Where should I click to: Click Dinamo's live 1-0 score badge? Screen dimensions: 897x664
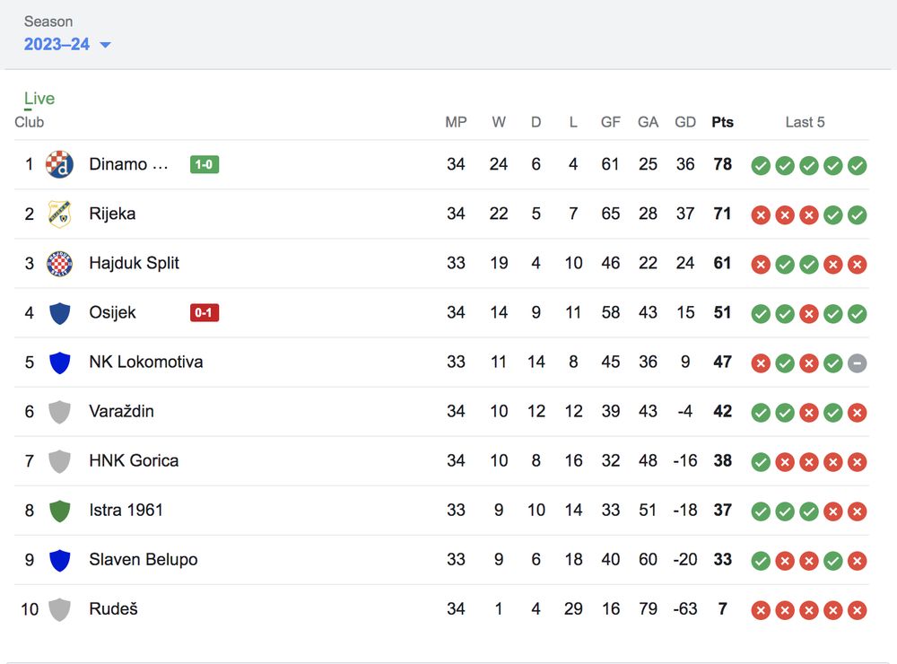point(205,164)
